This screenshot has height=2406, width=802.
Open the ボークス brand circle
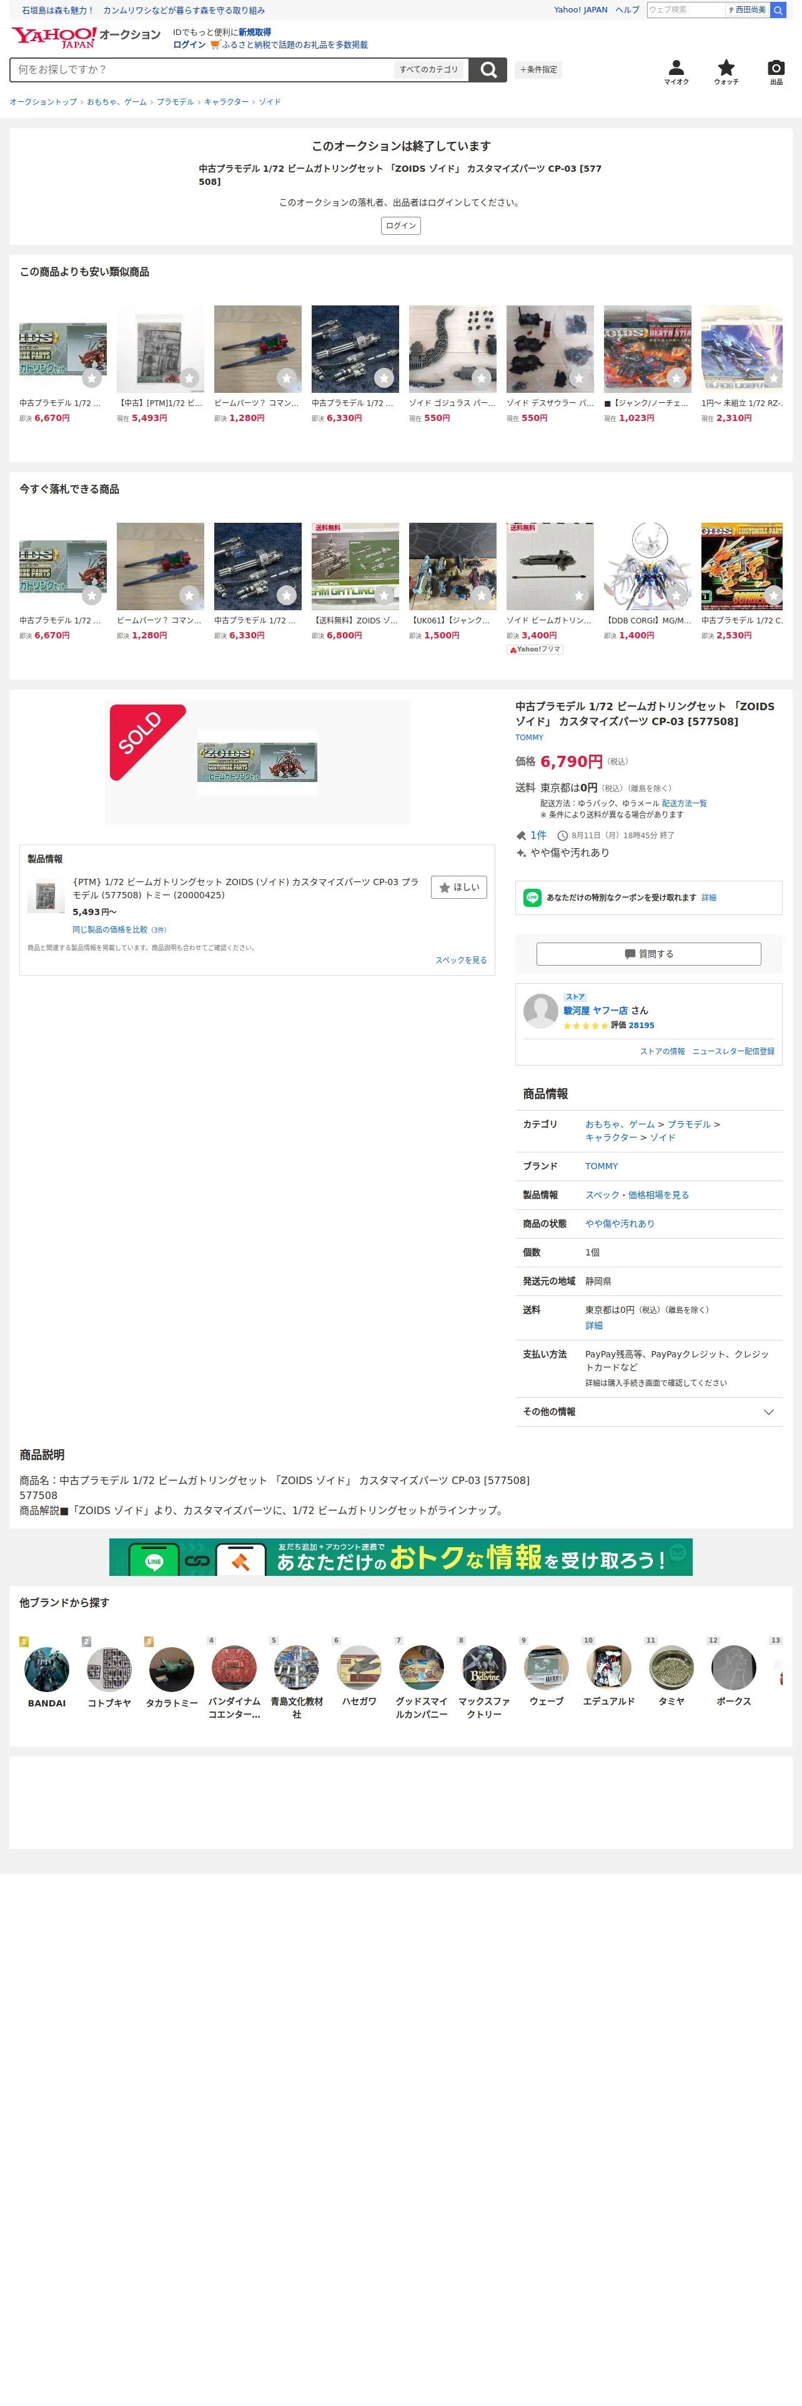pyautogui.click(x=734, y=1668)
